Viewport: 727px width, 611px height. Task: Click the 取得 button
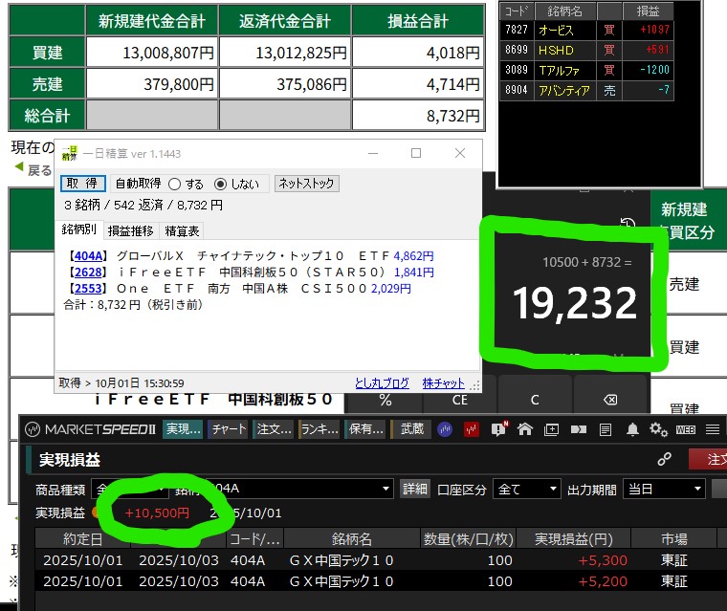point(83,184)
